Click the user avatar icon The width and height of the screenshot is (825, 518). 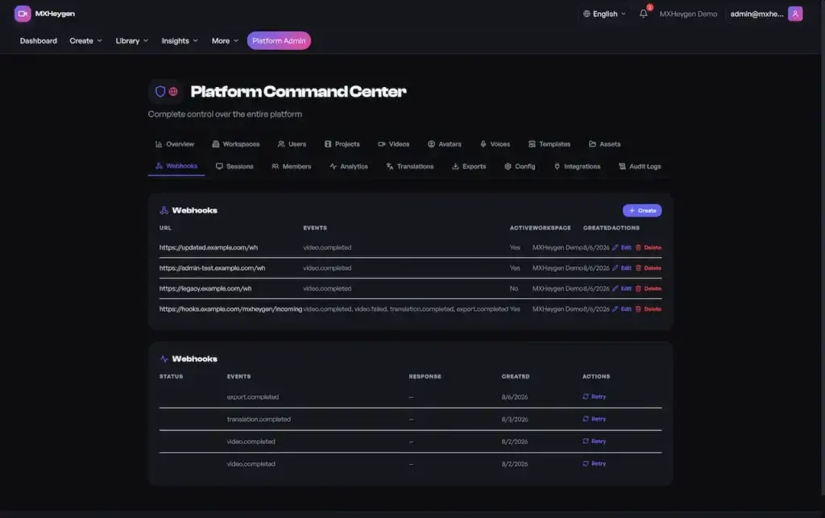(x=795, y=14)
